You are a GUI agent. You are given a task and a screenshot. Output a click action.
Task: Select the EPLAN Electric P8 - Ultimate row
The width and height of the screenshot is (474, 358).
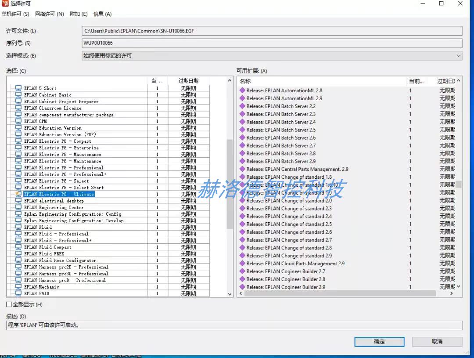59,194
